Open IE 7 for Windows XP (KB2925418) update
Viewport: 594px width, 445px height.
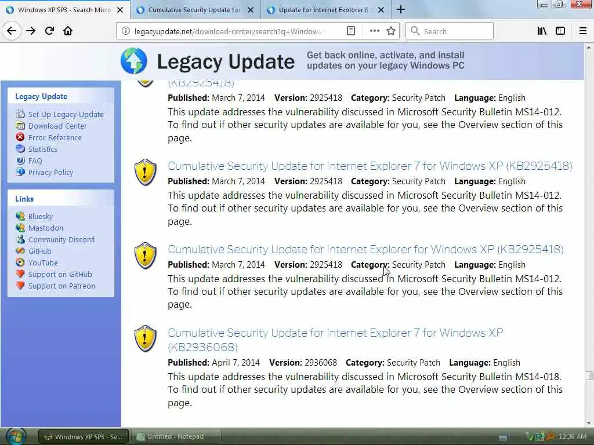(x=370, y=166)
